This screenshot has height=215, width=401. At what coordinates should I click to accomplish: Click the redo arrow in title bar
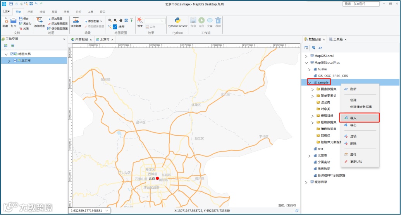[x=41, y=3]
